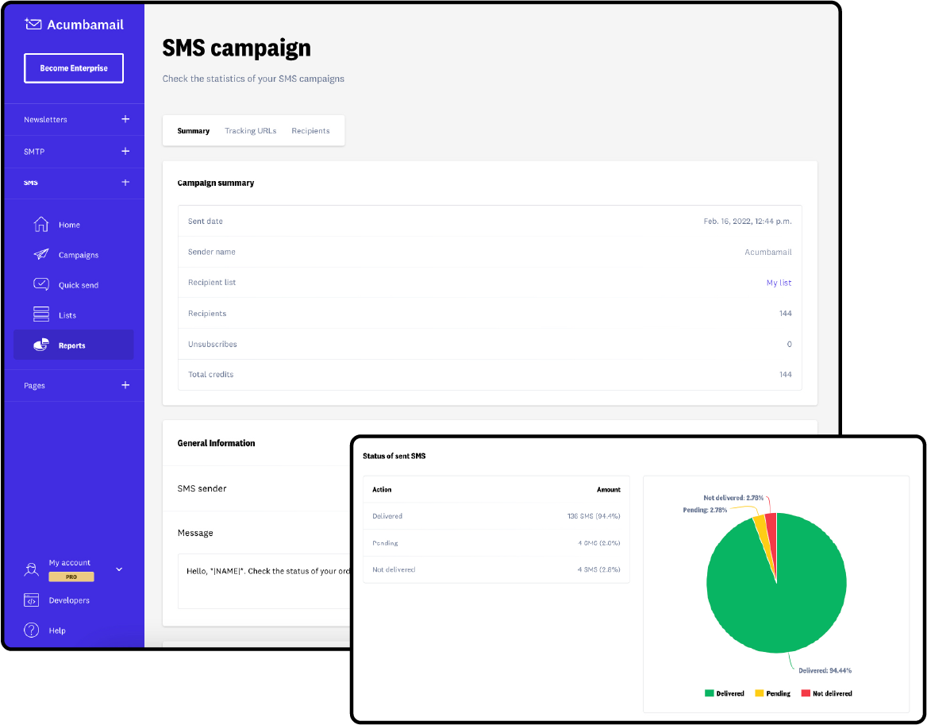Viewport: 927px width, 725px height.
Task: Expand the Newsletters section plus sign
Action: (x=125, y=119)
